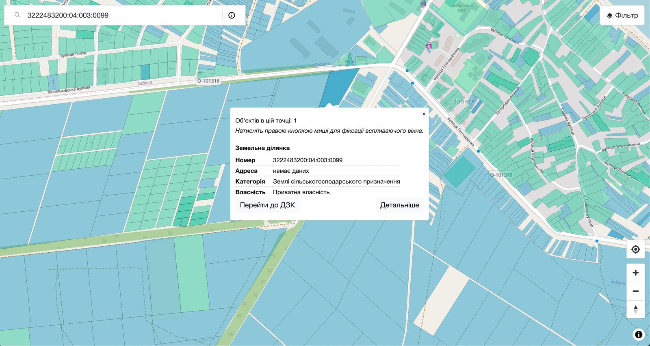Reset map bearing with the compass icon

pyautogui.click(x=635, y=309)
